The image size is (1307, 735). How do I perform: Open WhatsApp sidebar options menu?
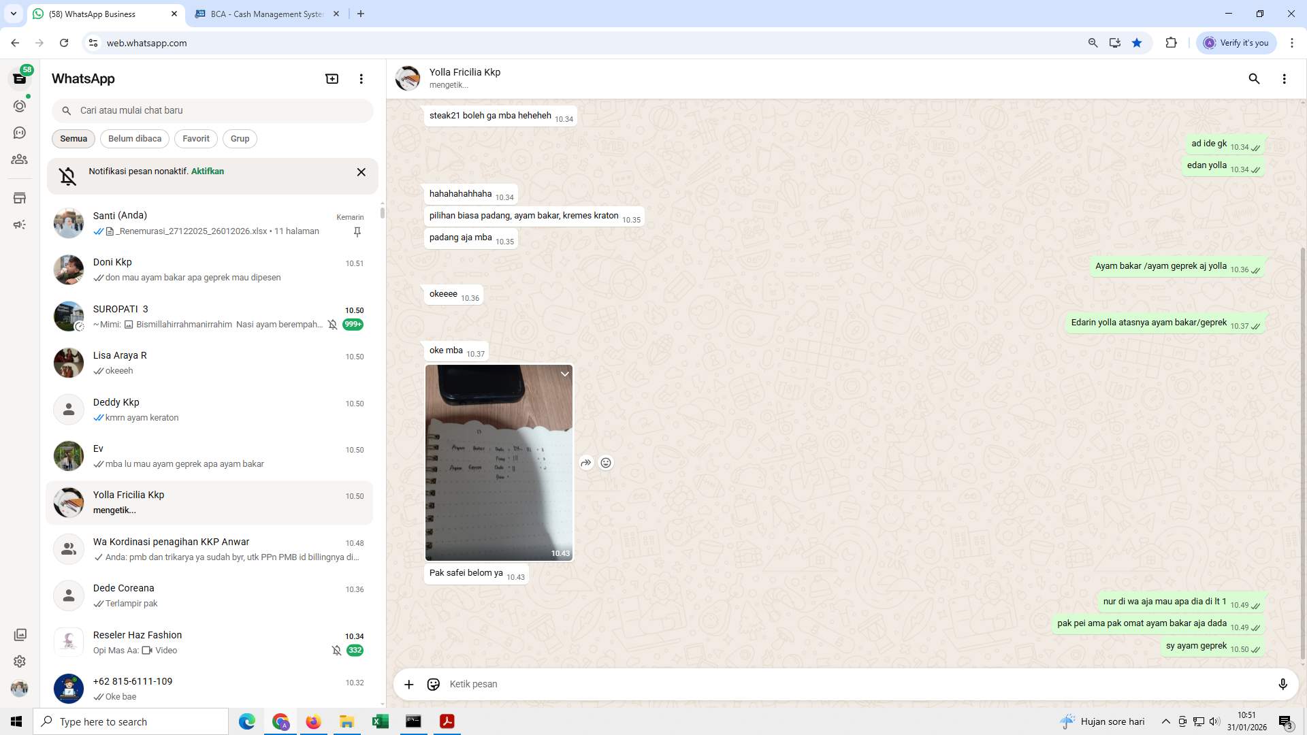[361, 78]
